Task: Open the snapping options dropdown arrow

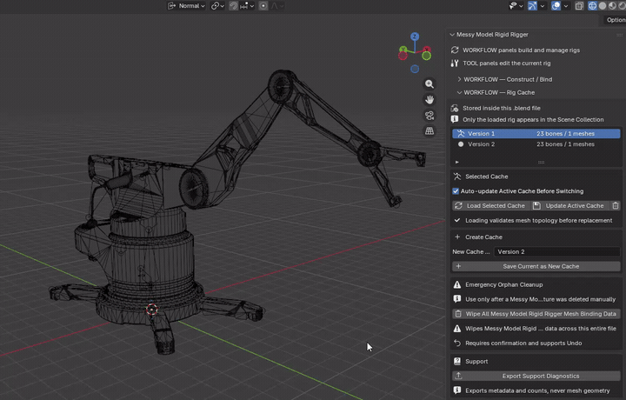Action: point(252,6)
